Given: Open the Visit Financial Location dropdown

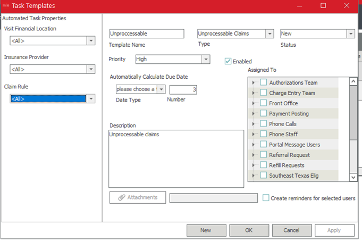Looking at the screenshot, I should 91,41.
